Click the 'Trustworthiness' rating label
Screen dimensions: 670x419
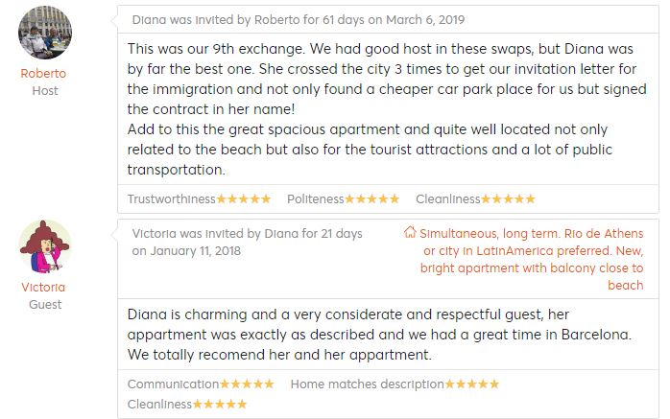tap(172, 199)
